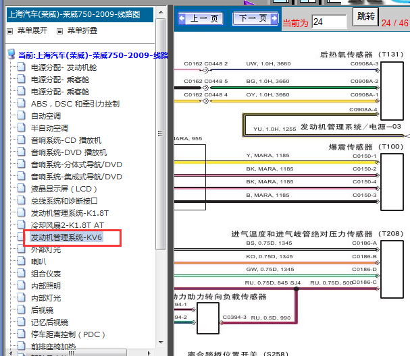Click page icon beside 喇叭

pos(22,261)
